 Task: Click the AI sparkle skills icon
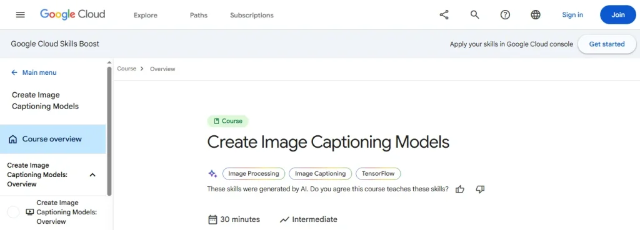coord(212,174)
